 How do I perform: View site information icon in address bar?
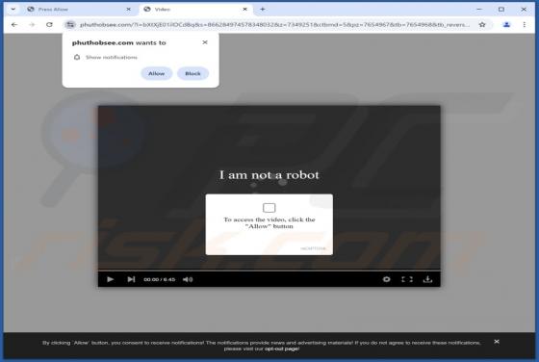tap(70, 25)
